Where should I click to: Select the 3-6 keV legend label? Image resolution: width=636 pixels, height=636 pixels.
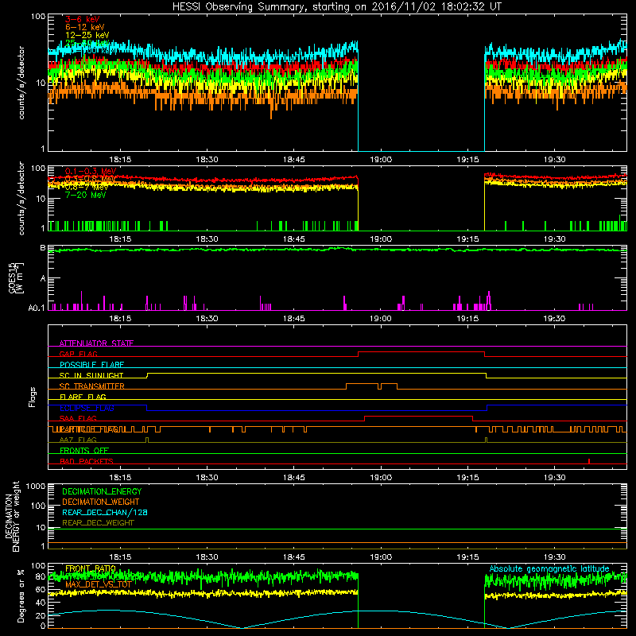click(83, 19)
